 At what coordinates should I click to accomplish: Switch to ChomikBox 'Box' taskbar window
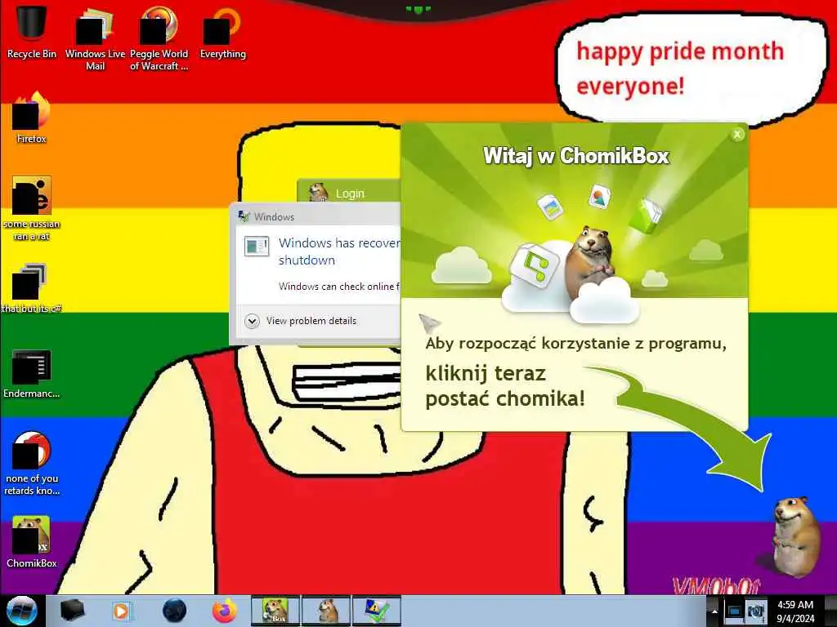click(275, 611)
